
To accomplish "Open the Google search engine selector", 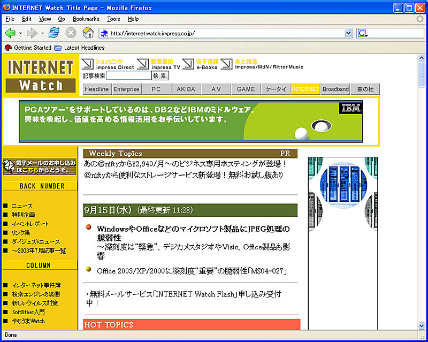I will pyautogui.click(x=363, y=33).
